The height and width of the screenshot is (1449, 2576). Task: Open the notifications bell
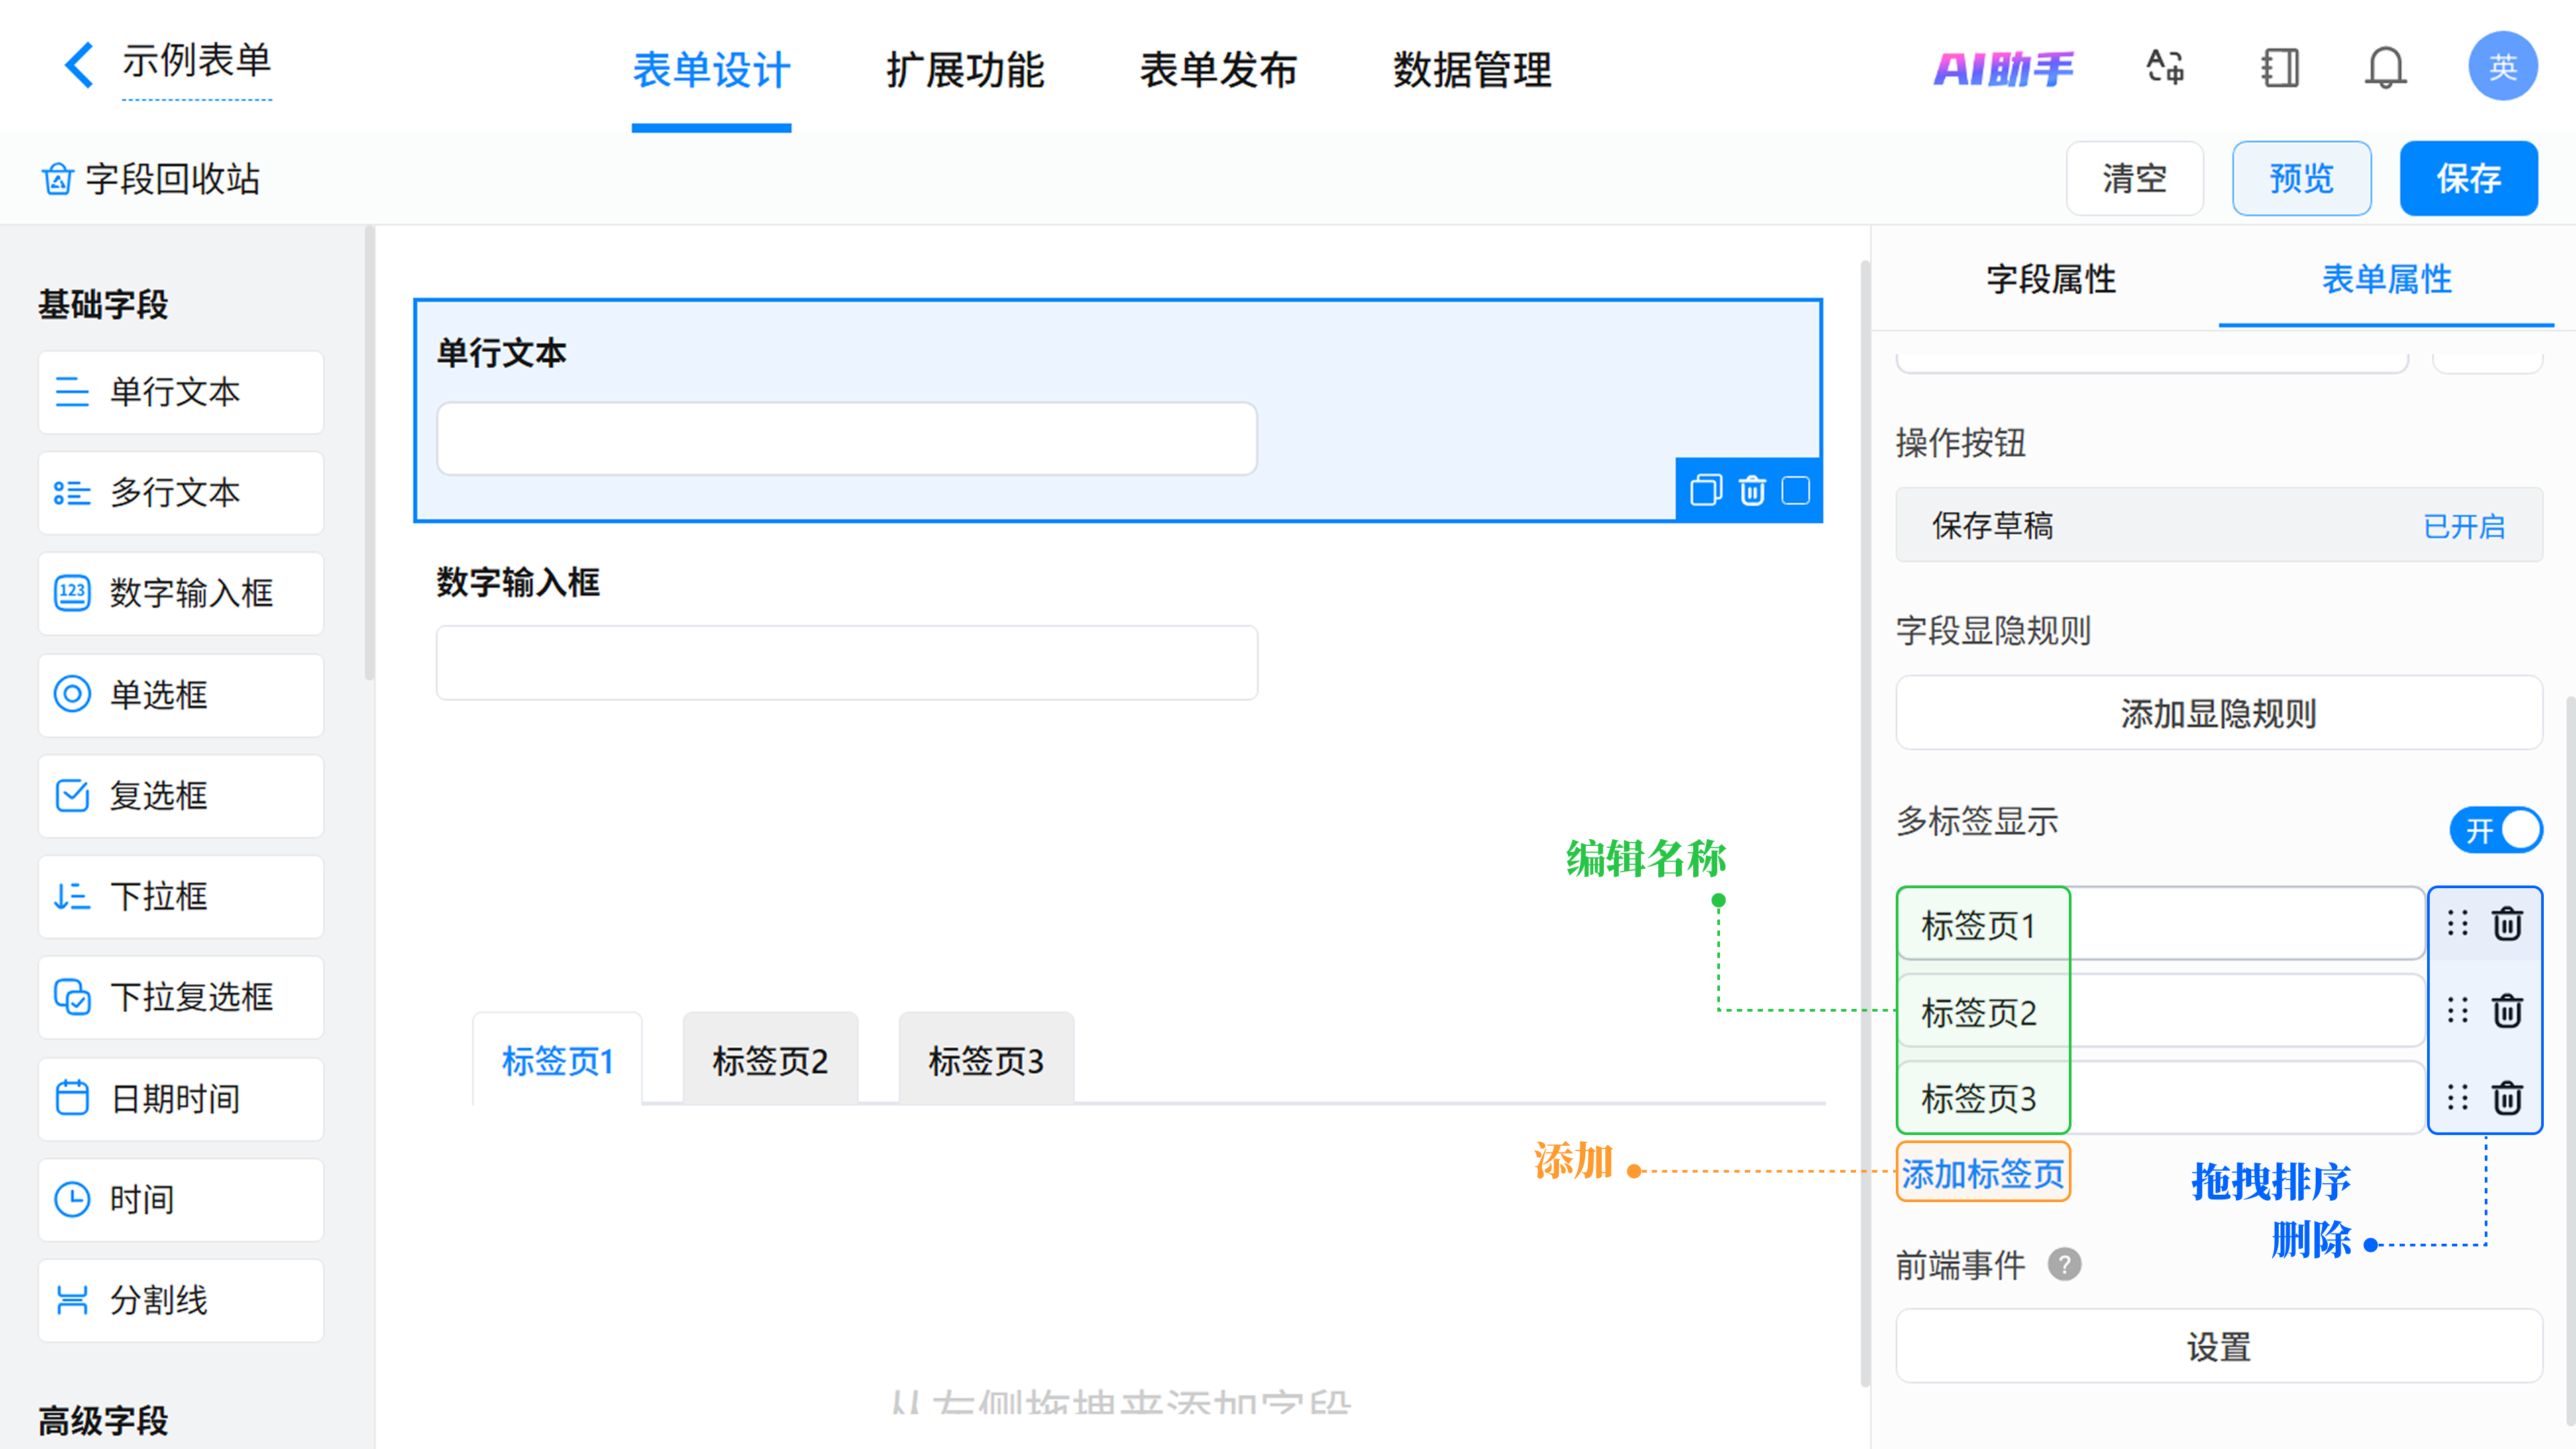pos(2386,68)
